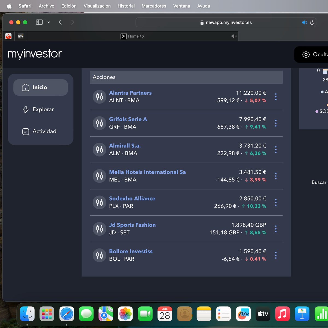Click the newapp.myinvestor.es address bar
This screenshot has height=328, width=328.
[x=226, y=22]
